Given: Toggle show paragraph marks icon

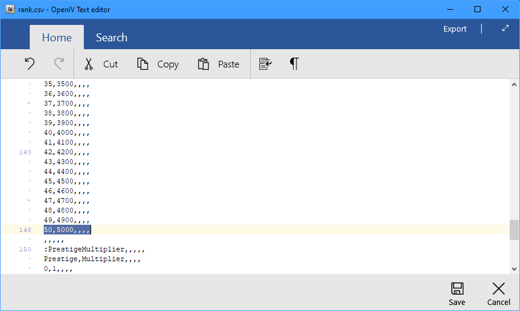Looking at the screenshot, I should (294, 64).
